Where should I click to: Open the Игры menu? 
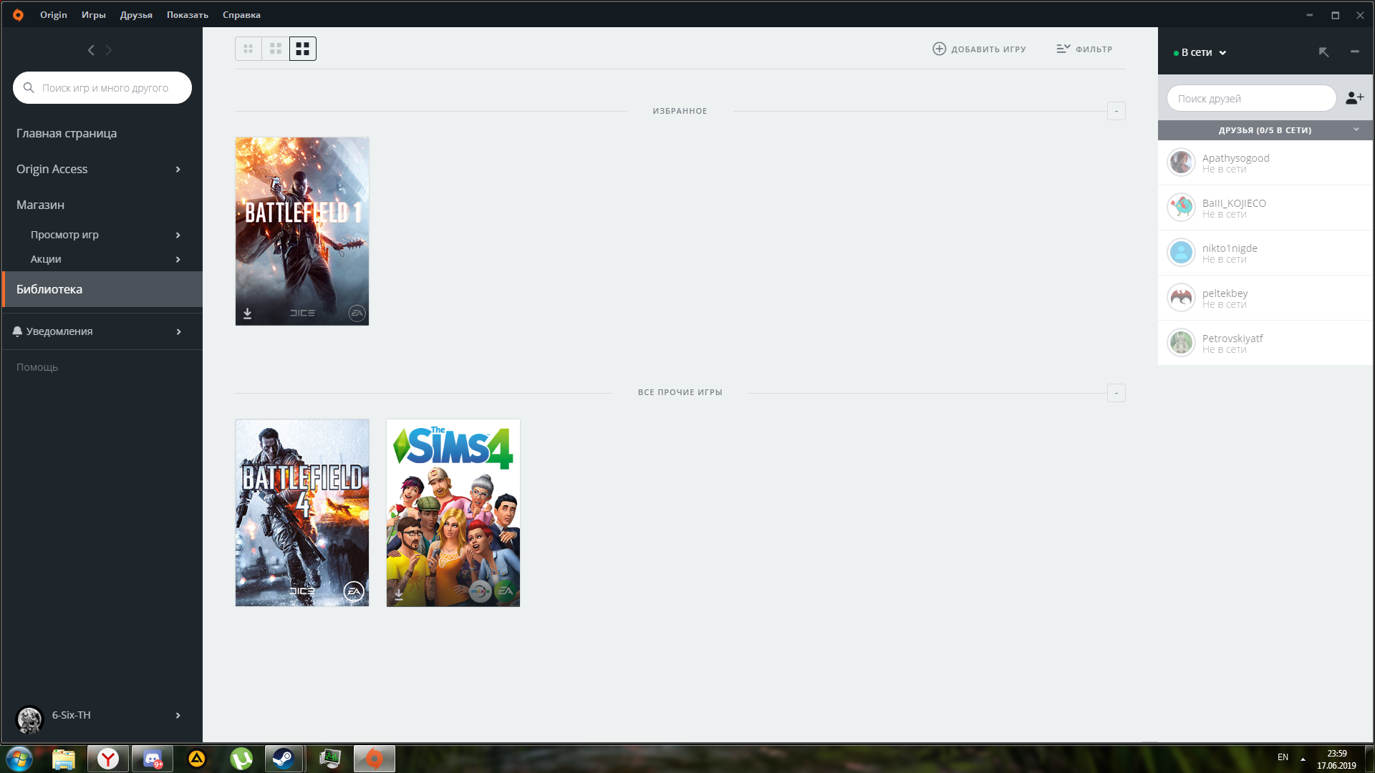94,14
